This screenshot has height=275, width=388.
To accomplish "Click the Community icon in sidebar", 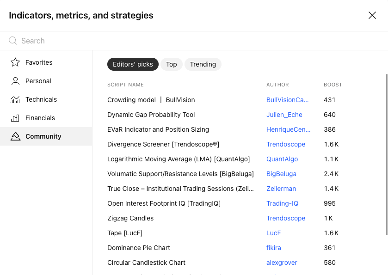I will 15,136.
